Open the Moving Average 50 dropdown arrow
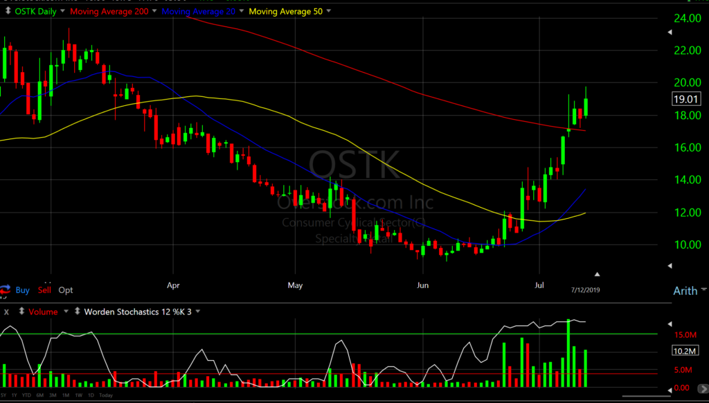709x403 pixels. coord(328,11)
